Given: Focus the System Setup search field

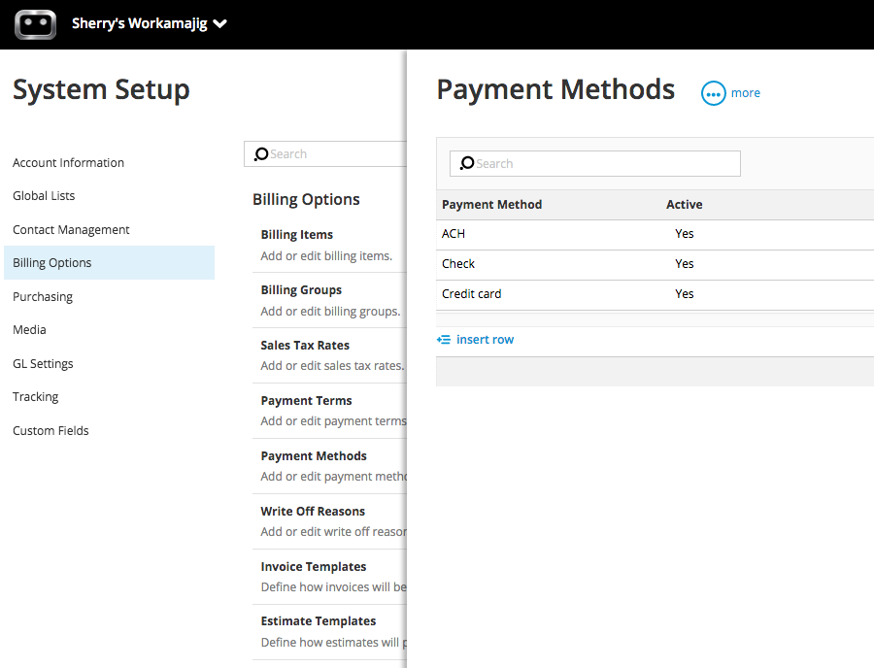Looking at the screenshot, I should point(325,153).
